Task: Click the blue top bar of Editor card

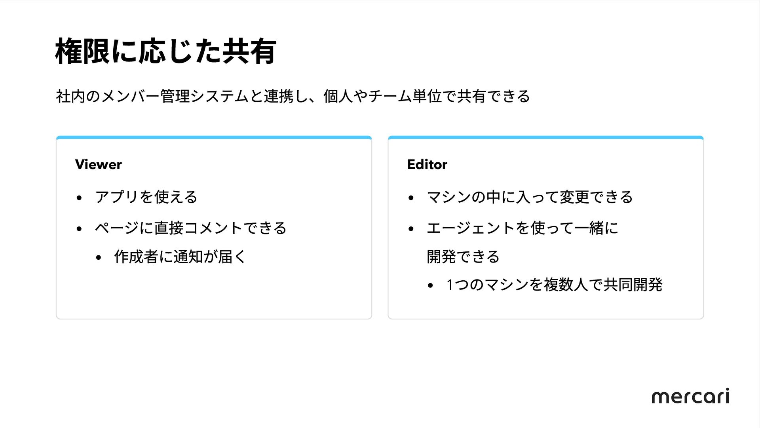Action: 546,138
